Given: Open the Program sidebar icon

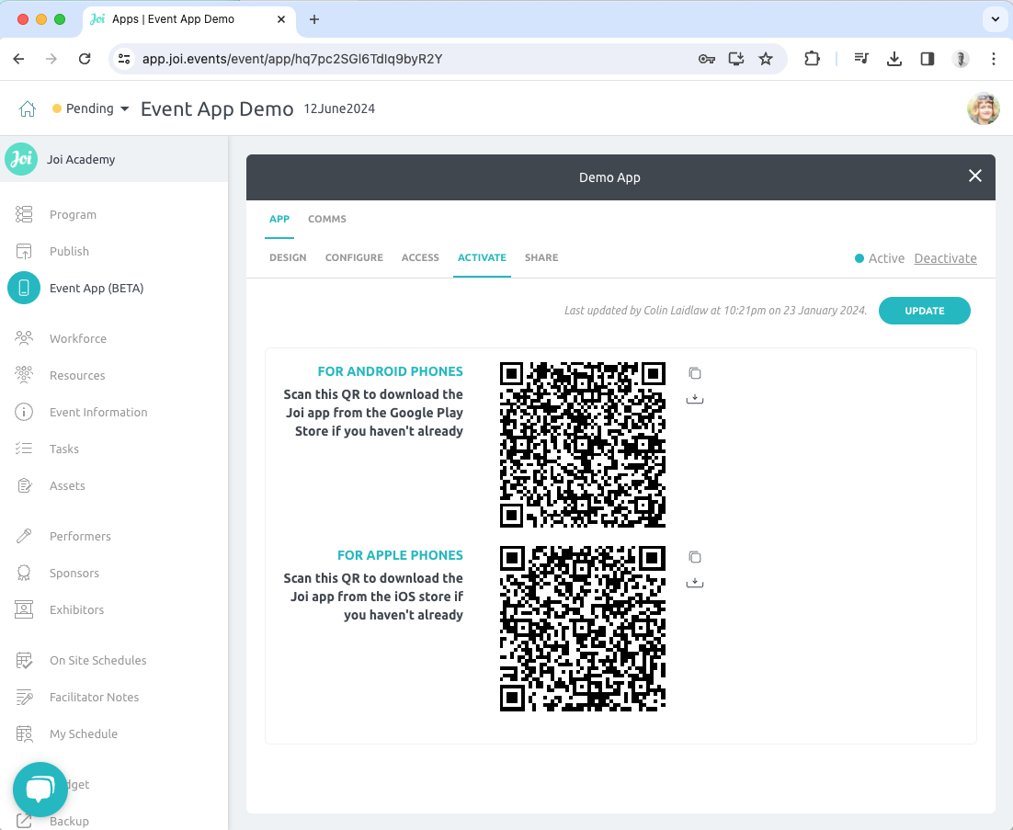Looking at the screenshot, I should pos(24,214).
